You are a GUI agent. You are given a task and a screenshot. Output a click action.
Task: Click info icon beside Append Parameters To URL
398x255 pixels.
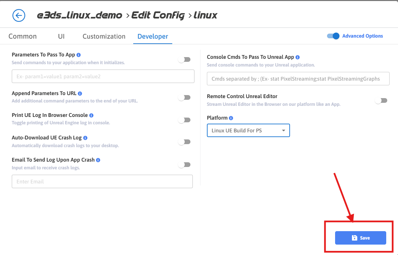(80, 93)
